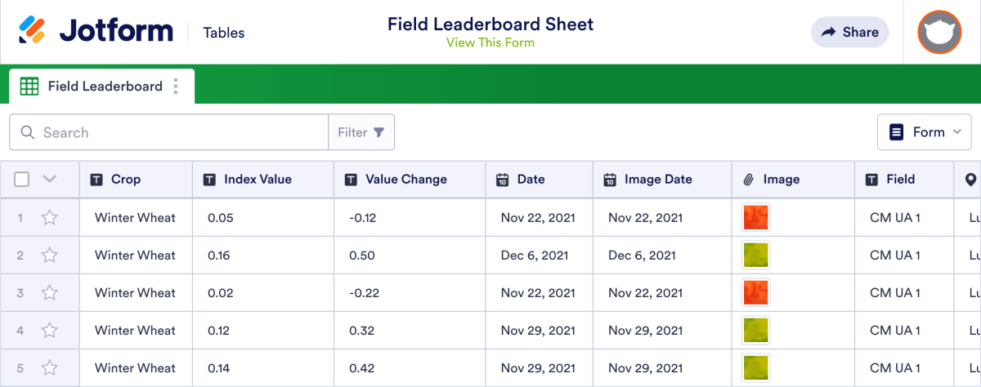Click the green grid icon on the tab
This screenshot has height=387, width=981.
click(29, 87)
